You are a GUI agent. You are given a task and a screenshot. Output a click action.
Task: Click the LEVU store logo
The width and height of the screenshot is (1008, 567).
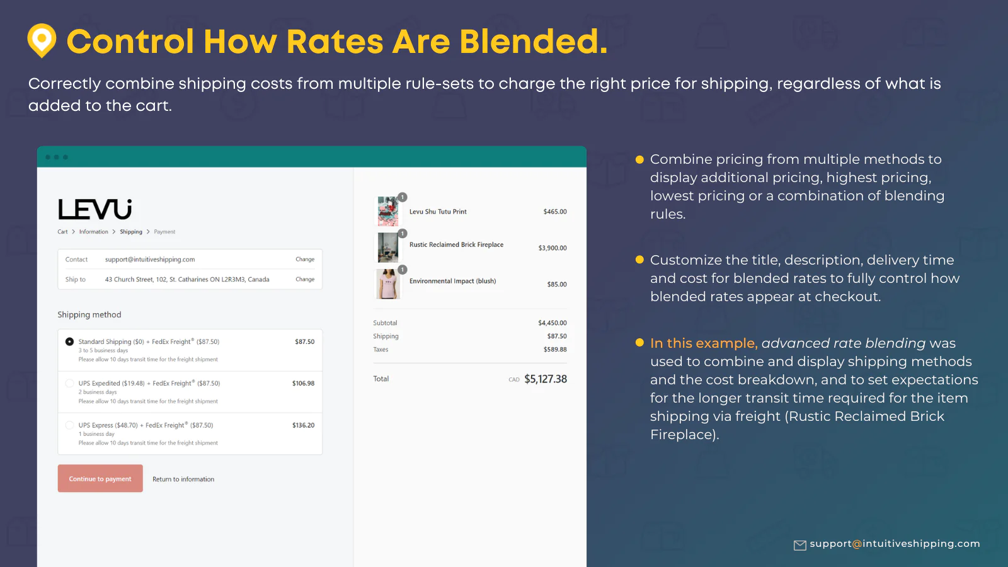coord(95,209)
